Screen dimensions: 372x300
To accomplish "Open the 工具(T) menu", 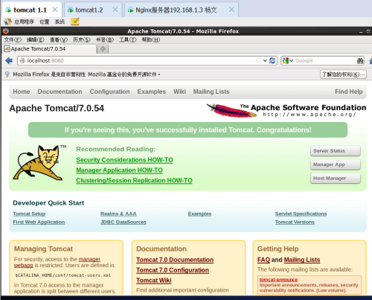I will pyautogui.click(x=128, y=39).
